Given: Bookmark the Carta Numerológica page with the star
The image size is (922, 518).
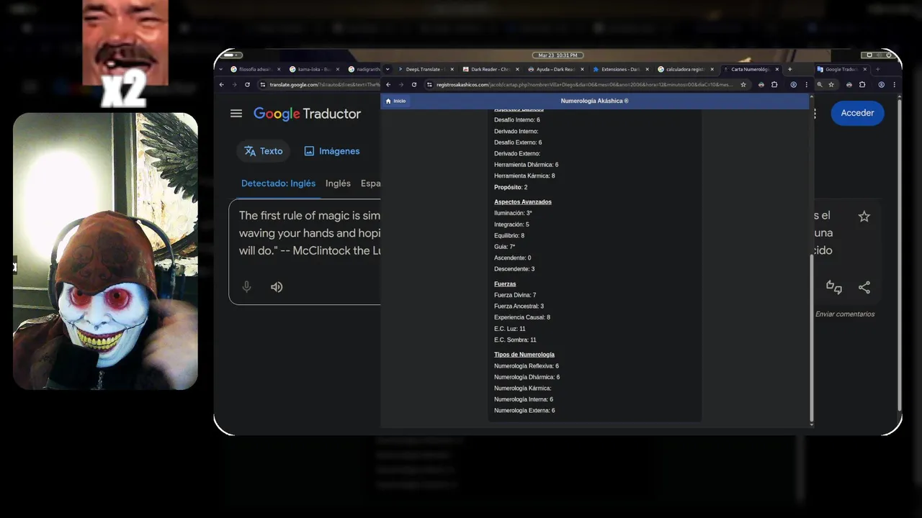Looking at the screenshot, I should (743, 84).
